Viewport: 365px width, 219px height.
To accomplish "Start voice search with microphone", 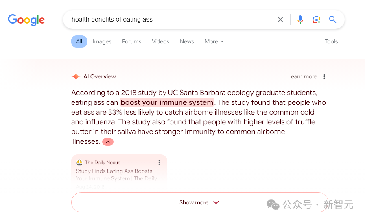I will (300, 20).
